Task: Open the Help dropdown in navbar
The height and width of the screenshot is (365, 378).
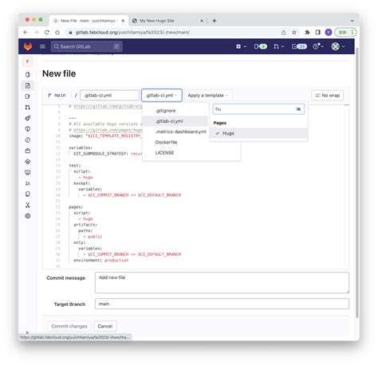Action: pos(318,46)
